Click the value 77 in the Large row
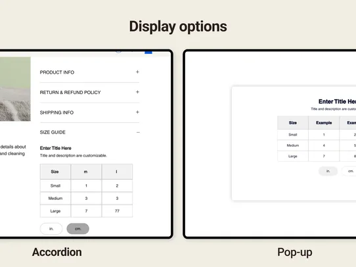 coord(117,211)
